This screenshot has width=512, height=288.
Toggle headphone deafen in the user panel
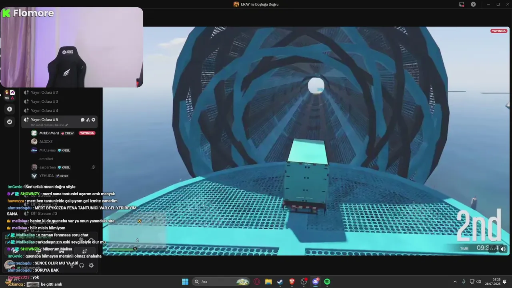82,265
